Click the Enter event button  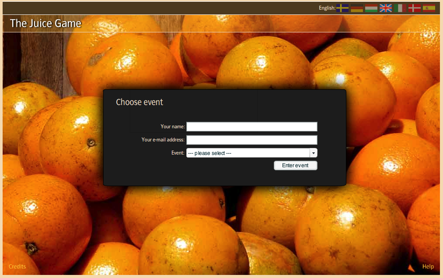point(296,165)
